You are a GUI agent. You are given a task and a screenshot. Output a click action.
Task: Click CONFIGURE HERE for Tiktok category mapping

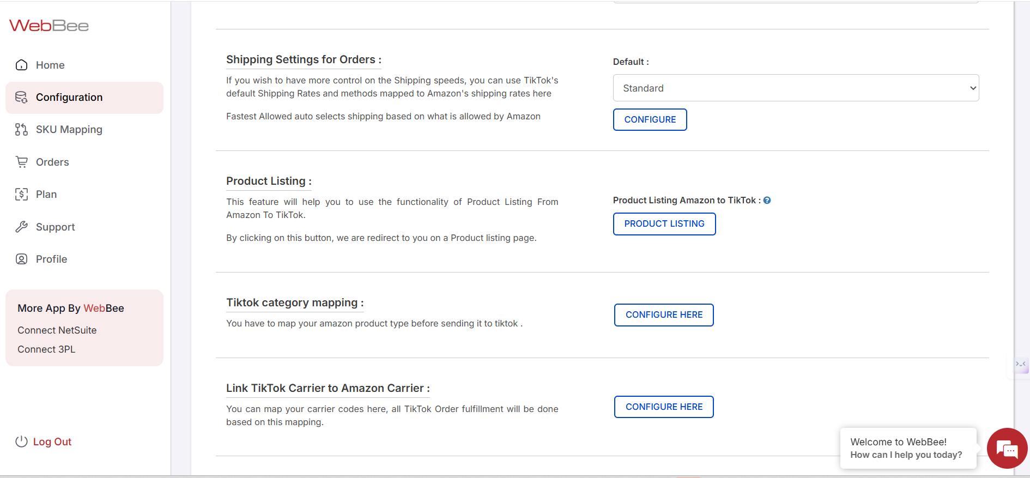pyautogui.click(x=664, y=315)
